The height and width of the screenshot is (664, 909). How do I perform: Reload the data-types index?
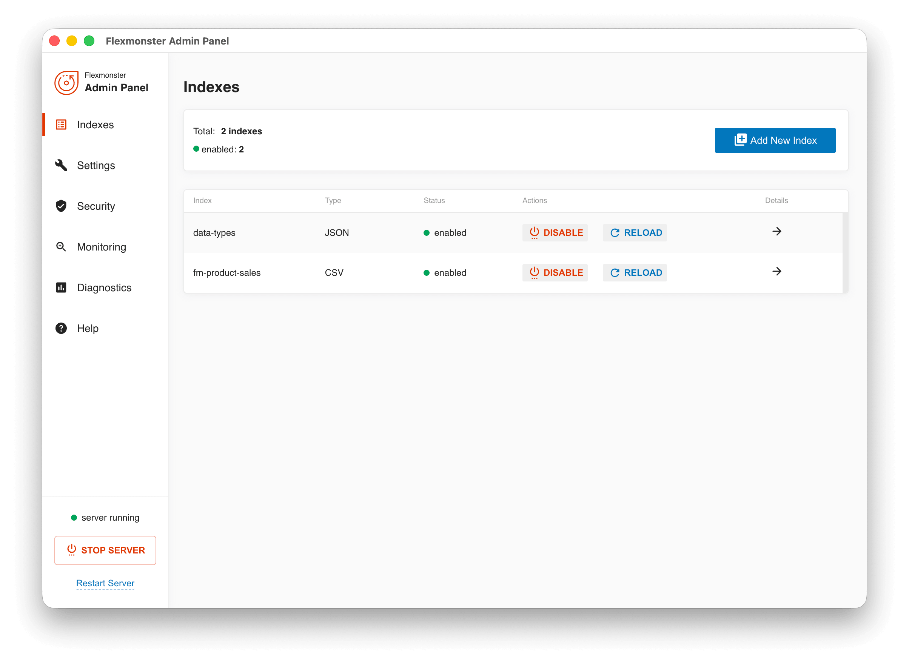coord(635,233)
